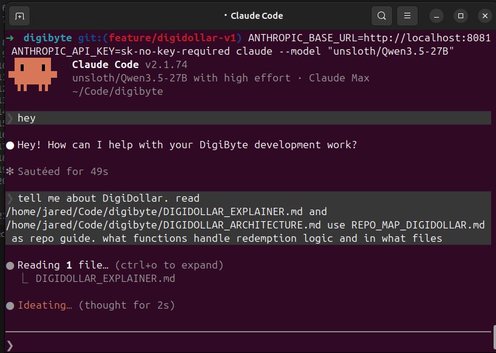Click the 'Claude Max' plan label
Image resolution: width=496 pixels, height=353 pixels.
point(339,78)
